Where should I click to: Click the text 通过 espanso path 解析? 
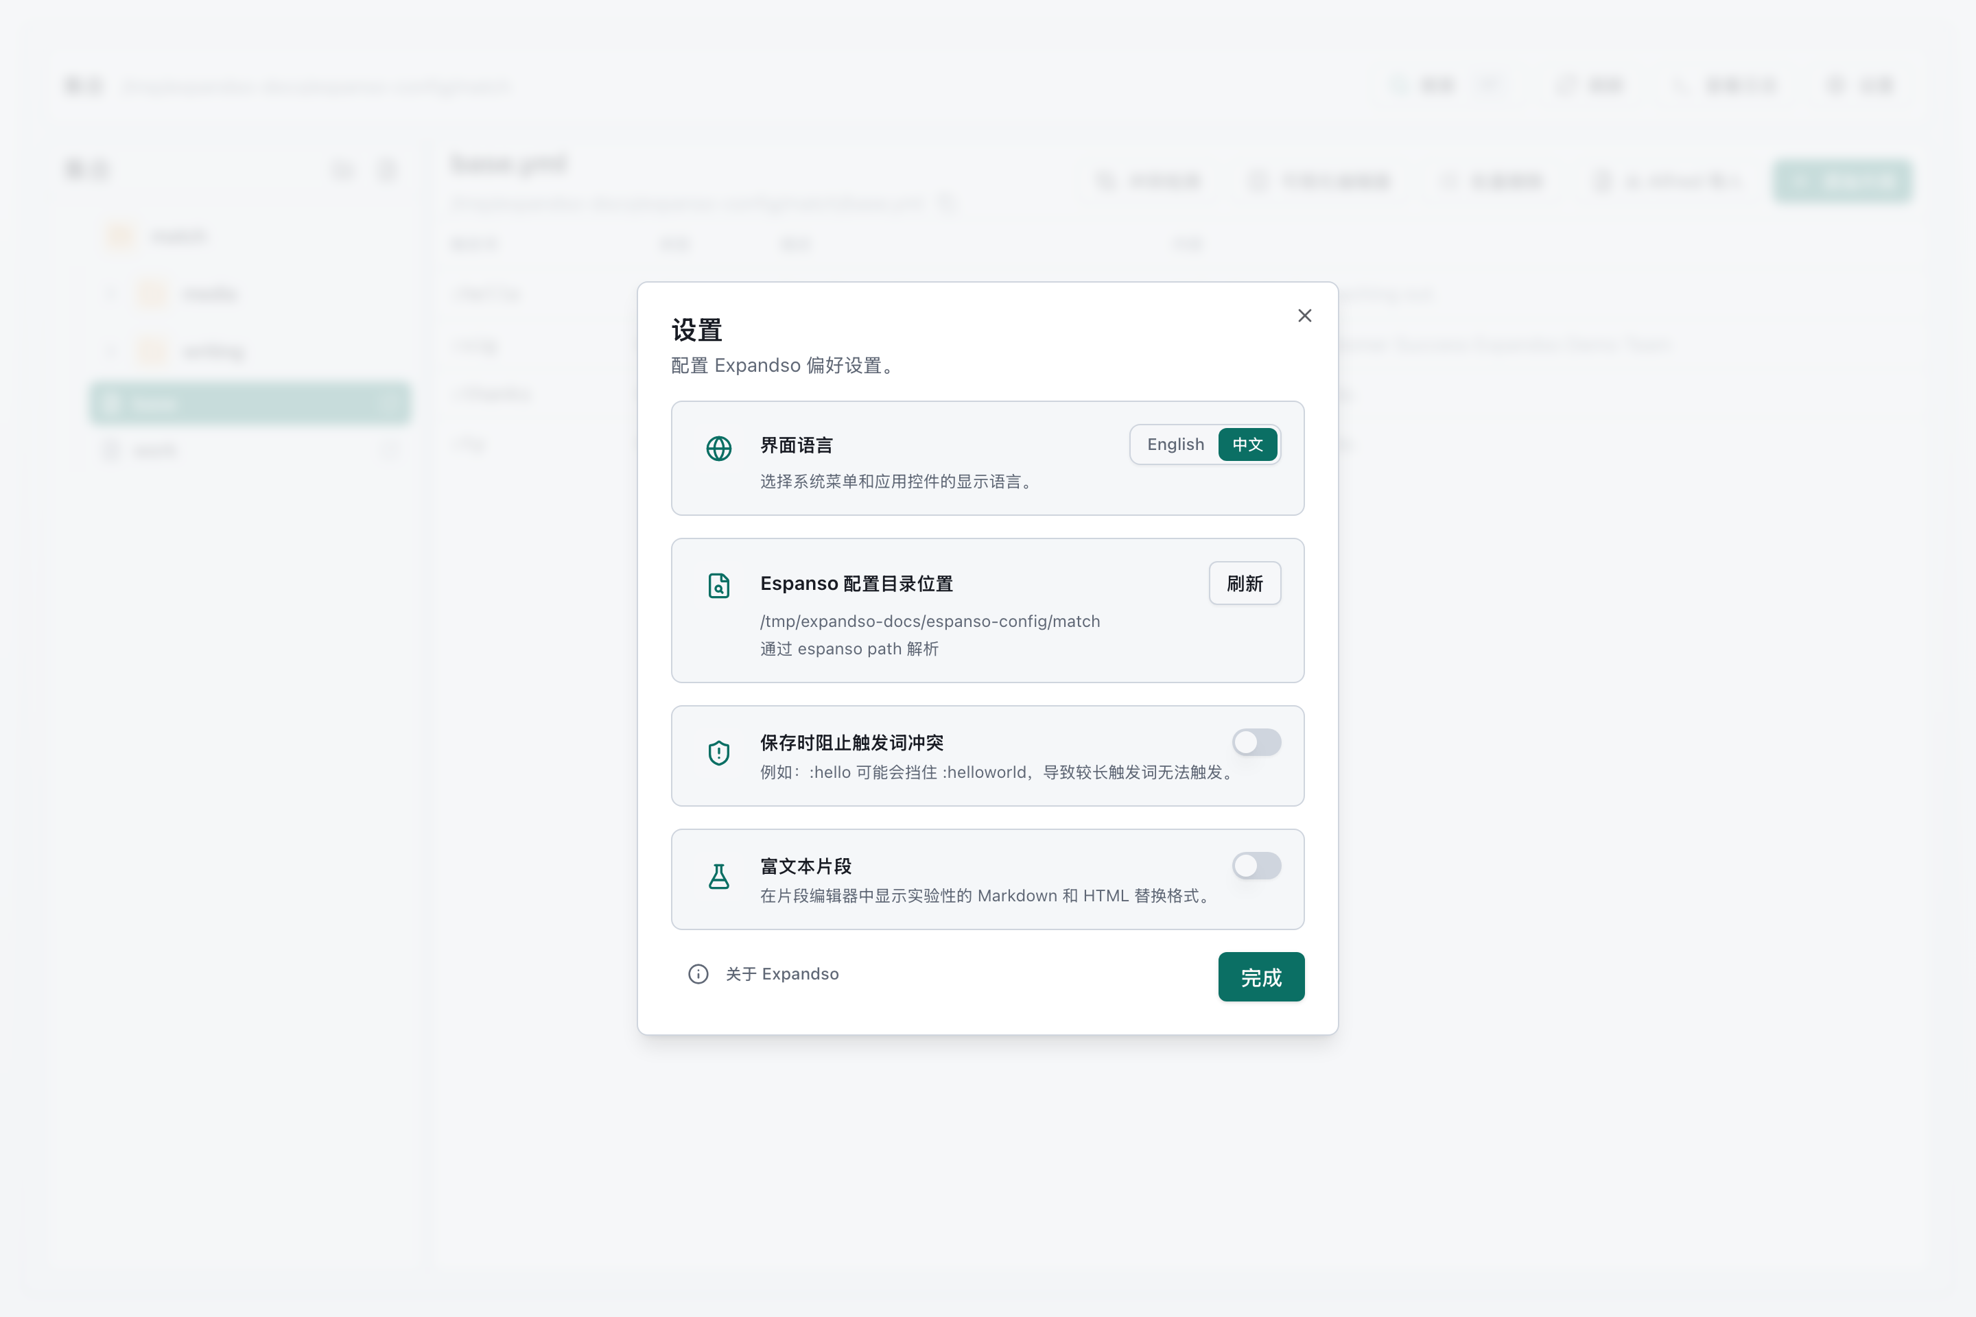point(849,648)
